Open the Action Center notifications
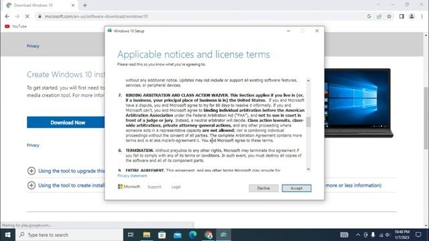 [418, 235]
